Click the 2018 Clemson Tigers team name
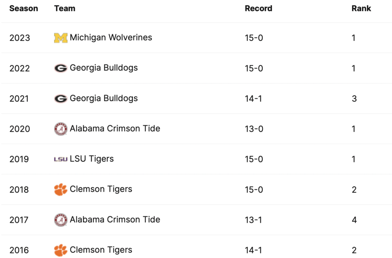392x258 pixels. point(101,189)
